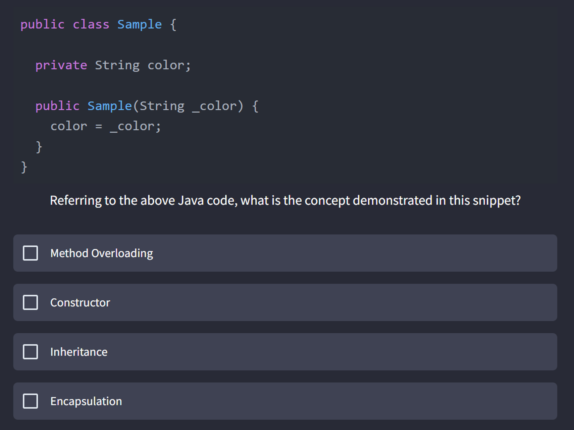The image size is (574, 430).
Task: Check the Method Overloading checkbox
Action: 30,253
